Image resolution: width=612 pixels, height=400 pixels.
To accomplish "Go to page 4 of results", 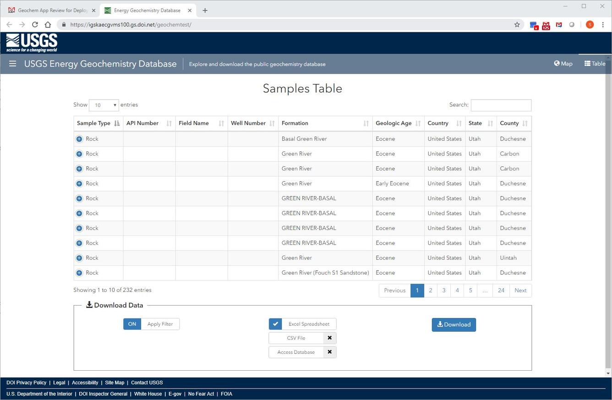I will (x=457, y=290).
